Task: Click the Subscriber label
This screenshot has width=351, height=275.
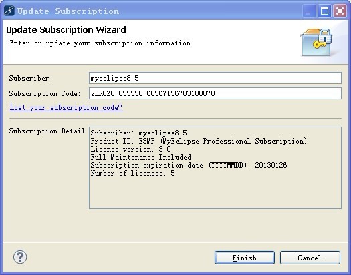Action: pyautogui.click(x=31, y=78)
